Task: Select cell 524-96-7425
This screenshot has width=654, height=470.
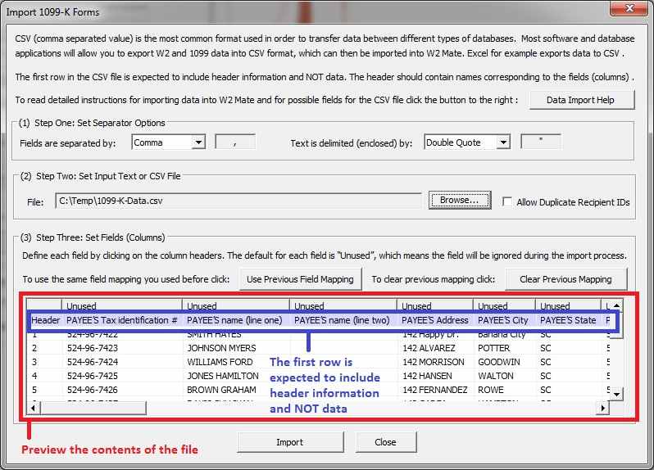Action: point(122,376)
